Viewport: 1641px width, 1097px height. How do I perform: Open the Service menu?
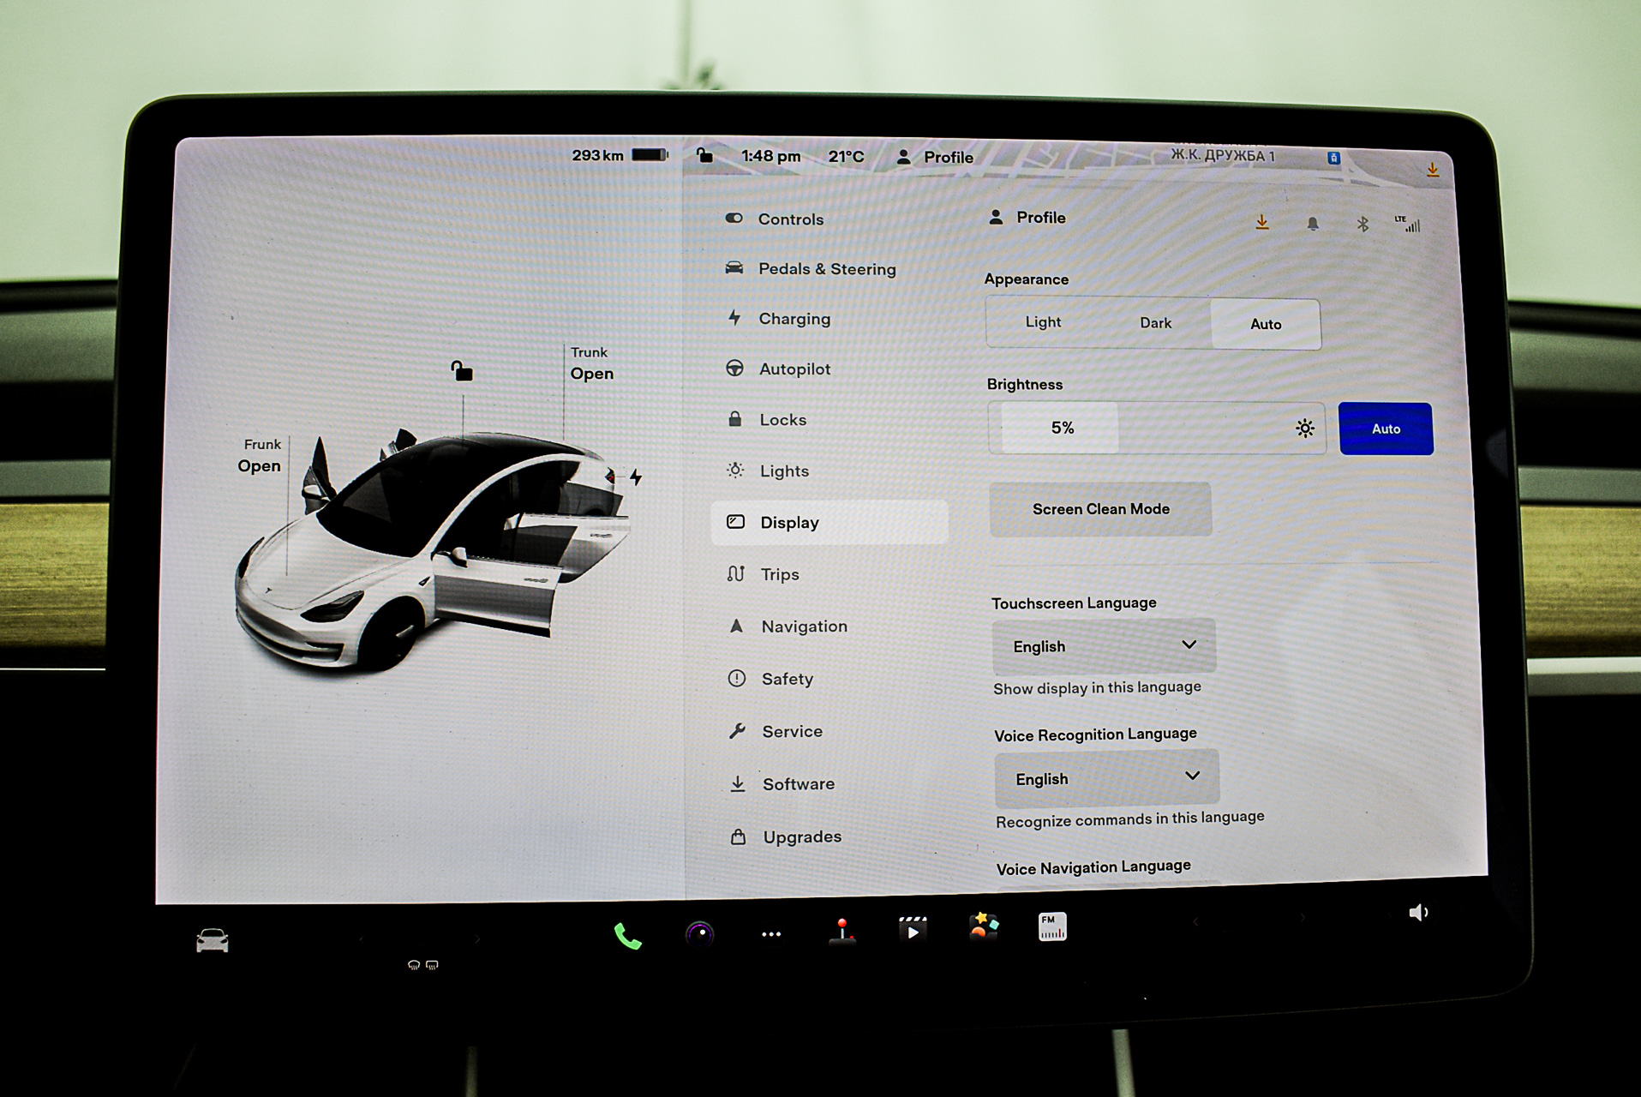click(x=776, y=732)
